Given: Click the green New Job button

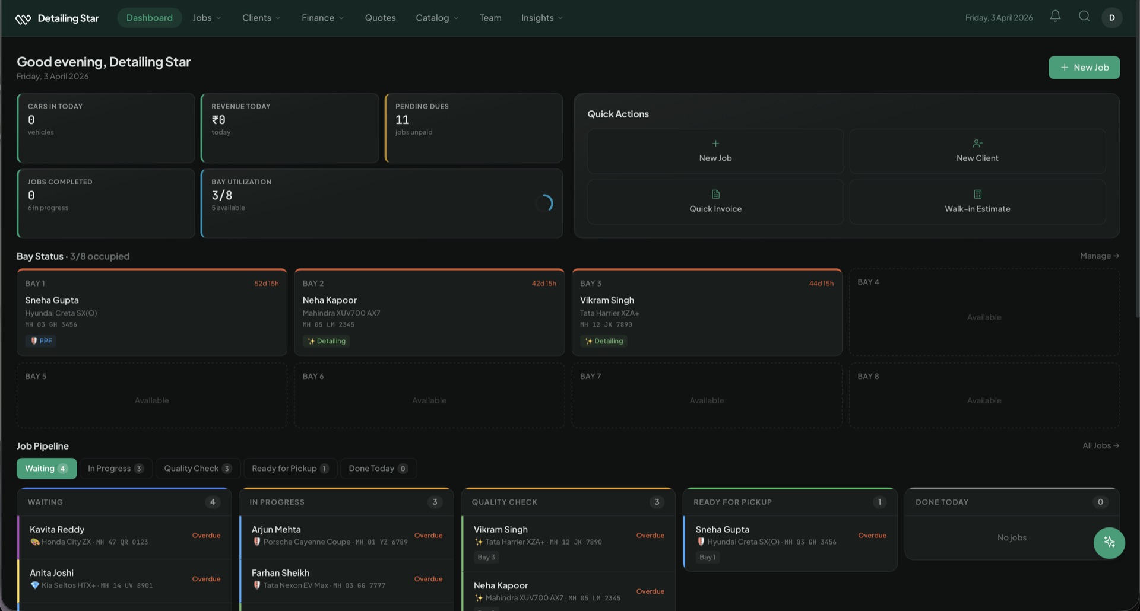Looking at the screenshot, I should [x=1084, y=67].
